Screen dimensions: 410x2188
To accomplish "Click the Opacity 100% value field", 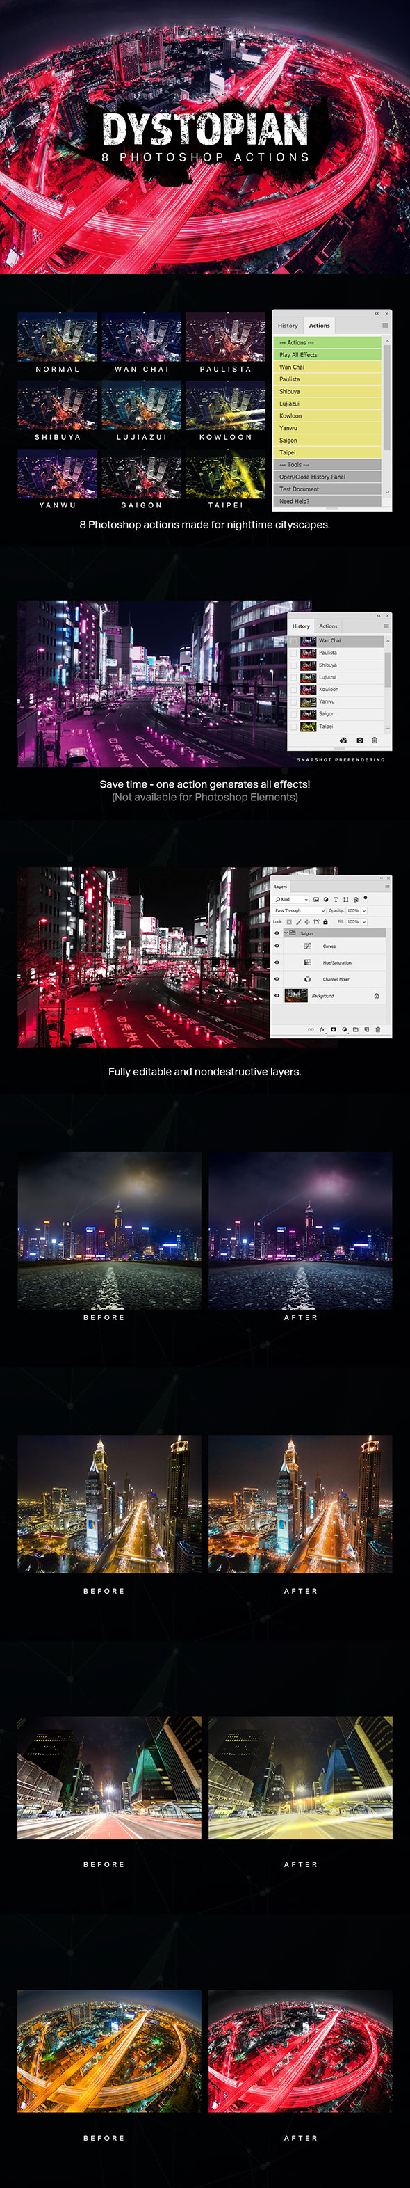I will 353,910.
